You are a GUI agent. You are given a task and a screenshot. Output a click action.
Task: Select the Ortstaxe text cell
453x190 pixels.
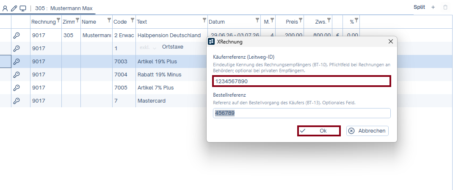tap(173, 47)
